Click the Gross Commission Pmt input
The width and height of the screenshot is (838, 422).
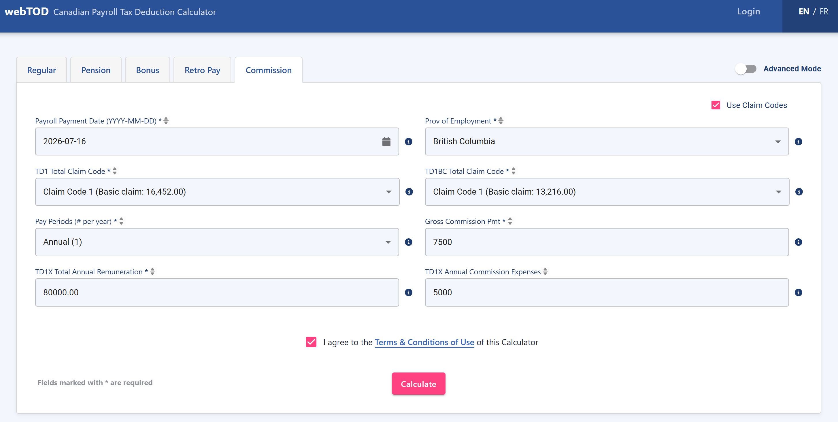coord(607,242)
